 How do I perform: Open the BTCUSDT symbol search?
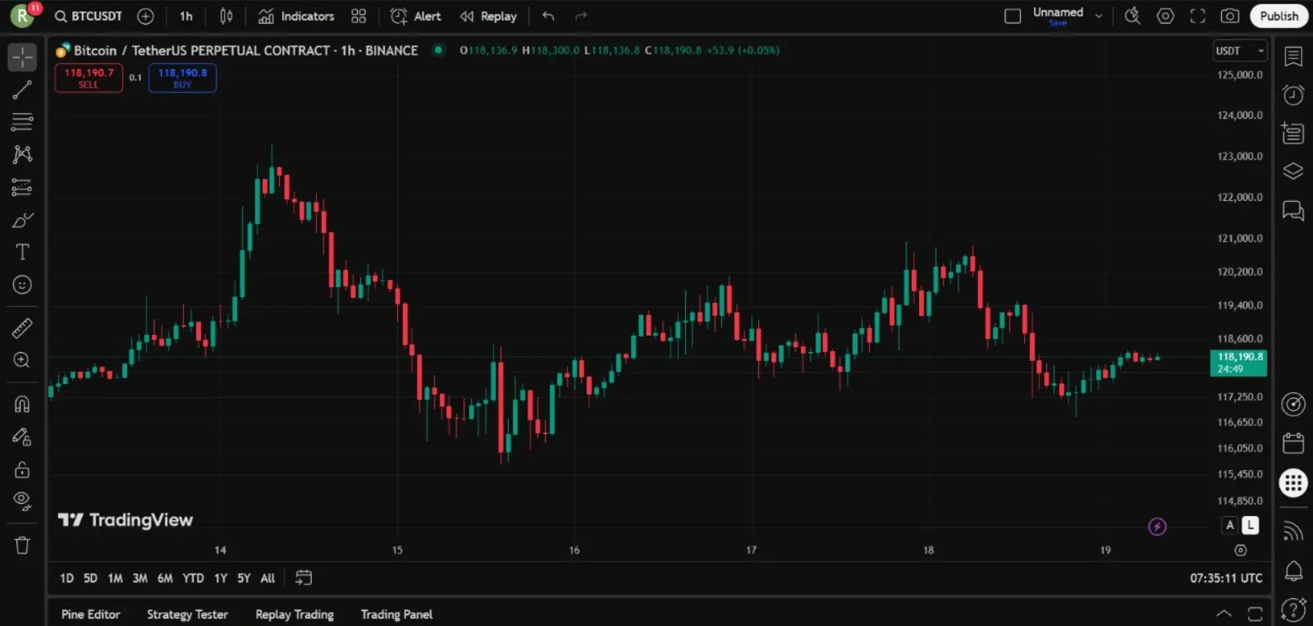(89, 16)
